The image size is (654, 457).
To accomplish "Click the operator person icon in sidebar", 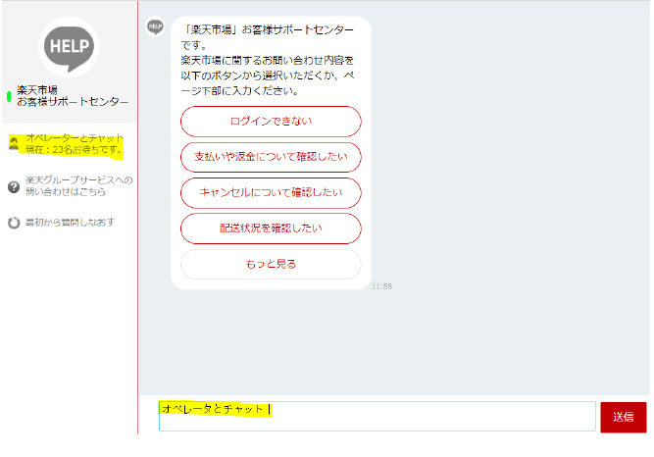I will (14, 145).
